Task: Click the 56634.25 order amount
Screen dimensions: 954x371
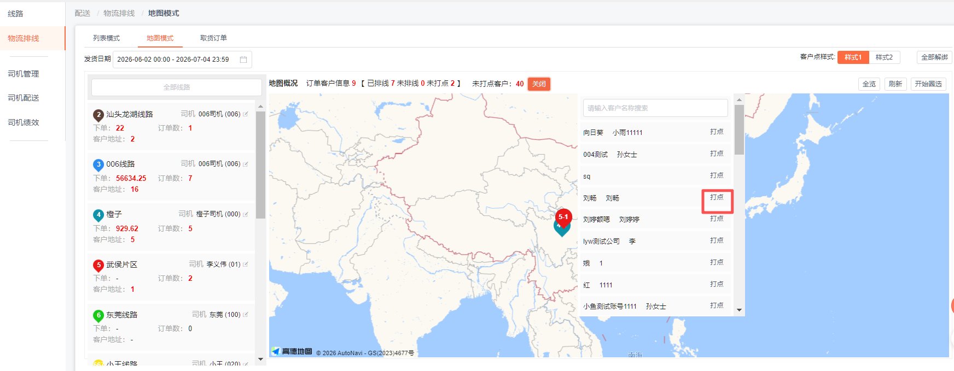Action: pos(131,179)
